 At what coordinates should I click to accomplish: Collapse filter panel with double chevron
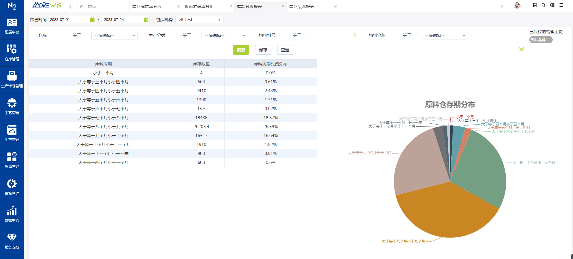[x=522, y=49]
